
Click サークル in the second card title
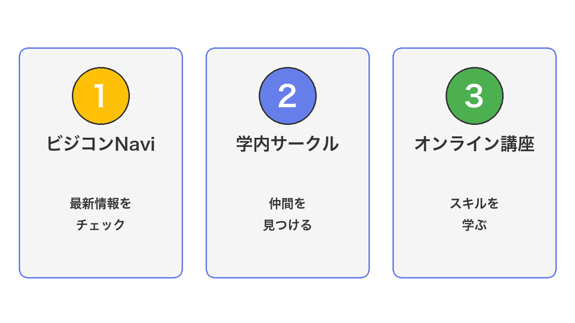[305, 144]
